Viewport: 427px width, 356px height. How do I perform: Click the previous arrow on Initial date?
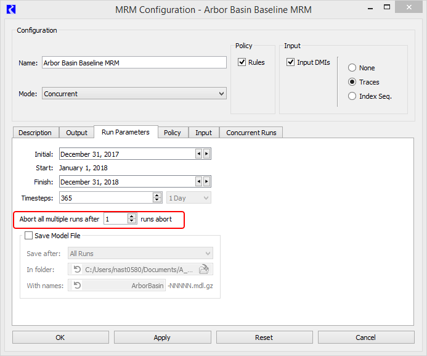[x=198, y=154]
